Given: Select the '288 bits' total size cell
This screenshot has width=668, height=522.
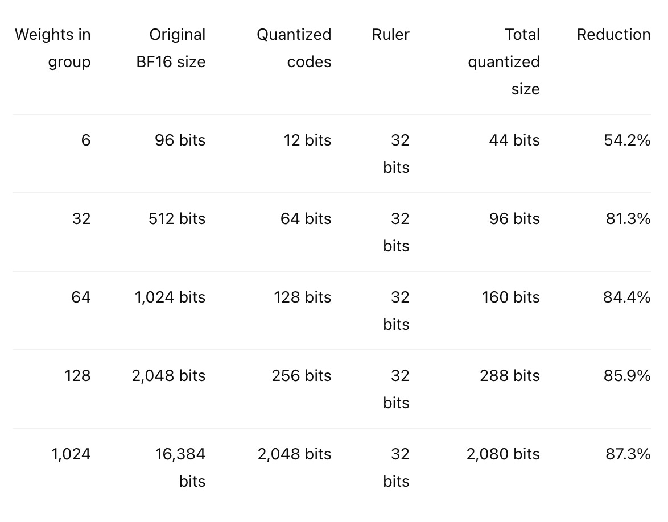Looking at the screenshot, I should pyautogui.click(x=510, y=375).
